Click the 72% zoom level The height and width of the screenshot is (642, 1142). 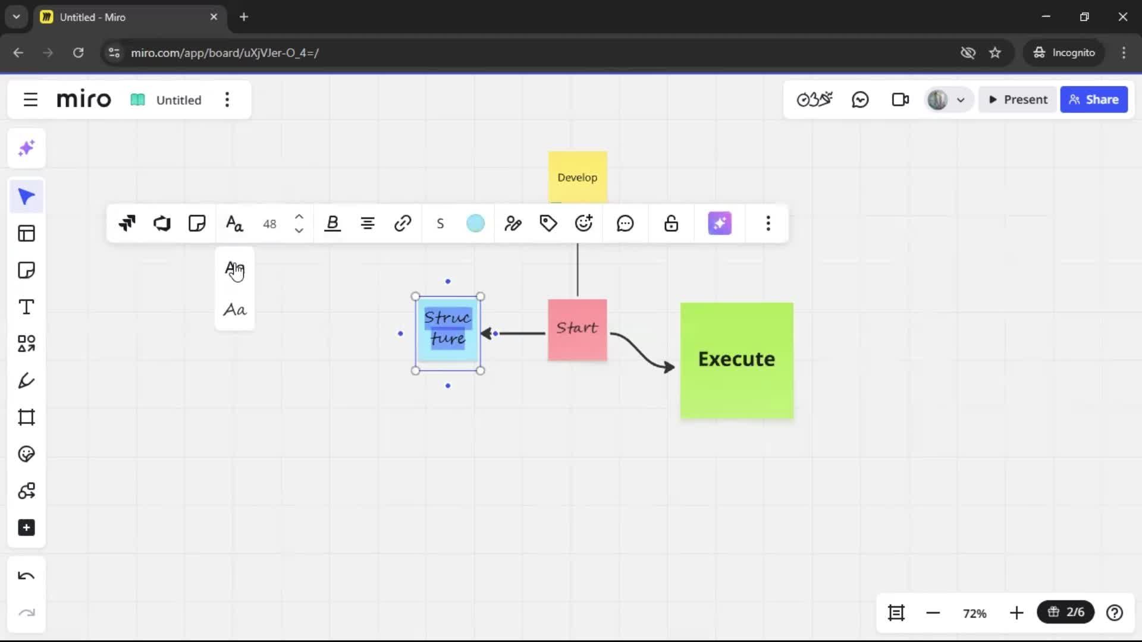click(974, 613)
